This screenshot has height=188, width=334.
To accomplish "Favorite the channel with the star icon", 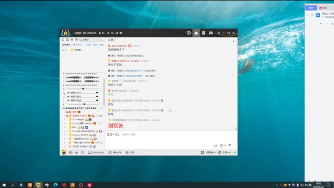I will click(x=108, y=33).
